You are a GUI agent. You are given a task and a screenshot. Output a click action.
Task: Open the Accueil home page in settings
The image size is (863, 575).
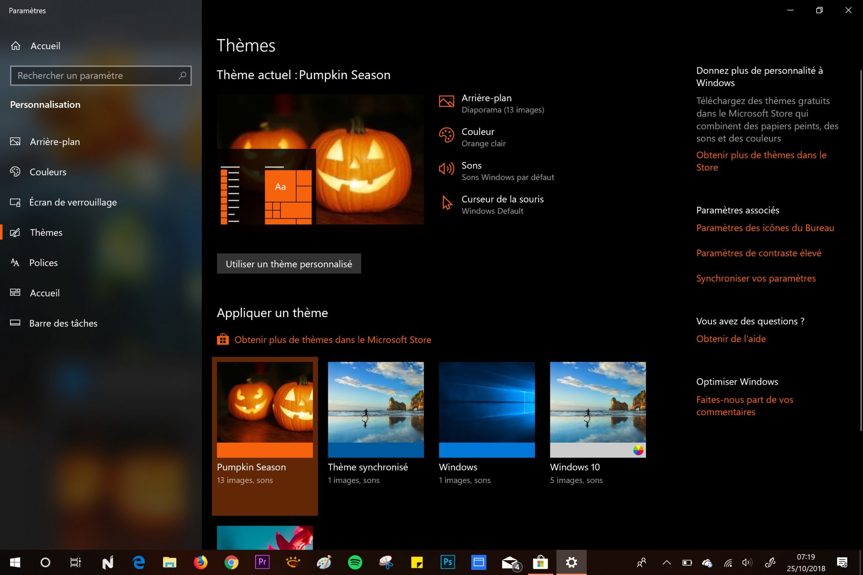click(36, 46)
